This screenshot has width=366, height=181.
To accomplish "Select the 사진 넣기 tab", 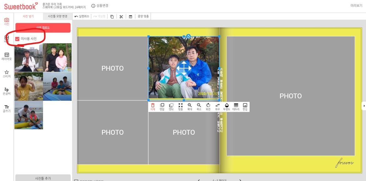I will pos(28,16).
